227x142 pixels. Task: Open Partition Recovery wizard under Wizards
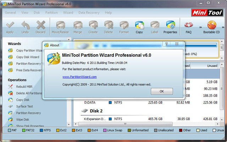[x=25, y=64]
